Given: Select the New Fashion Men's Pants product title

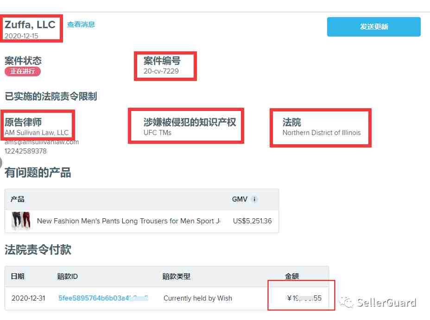Looking at the screenshot, I should [x=128, y=221].
